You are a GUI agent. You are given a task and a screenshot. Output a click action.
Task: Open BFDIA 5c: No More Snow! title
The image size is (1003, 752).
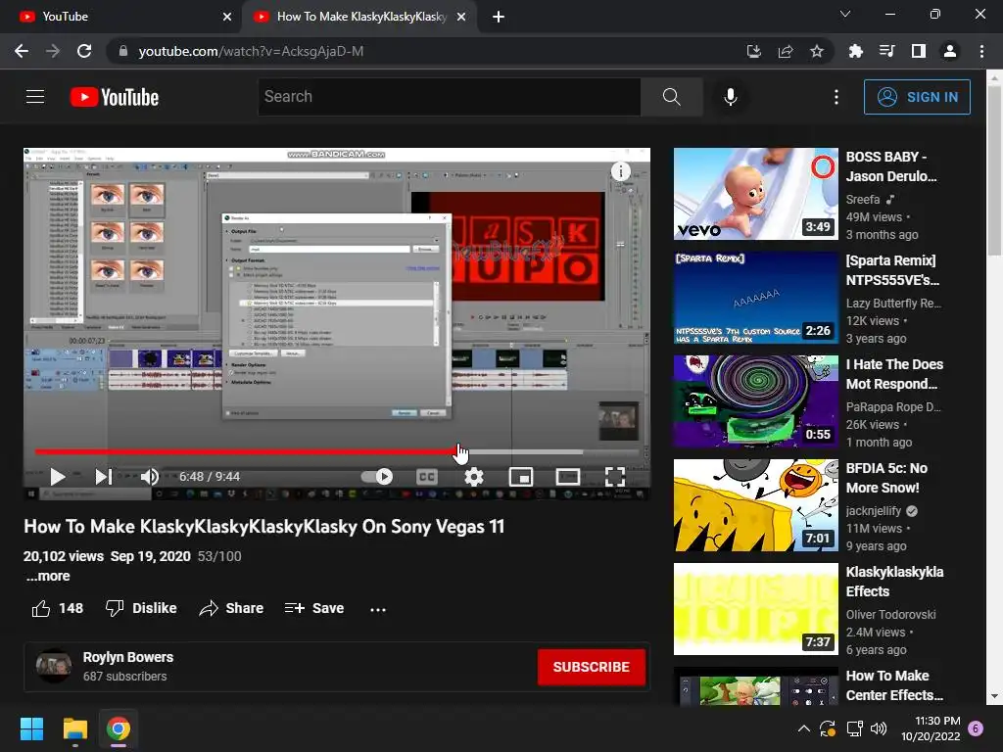click(886, 478)
